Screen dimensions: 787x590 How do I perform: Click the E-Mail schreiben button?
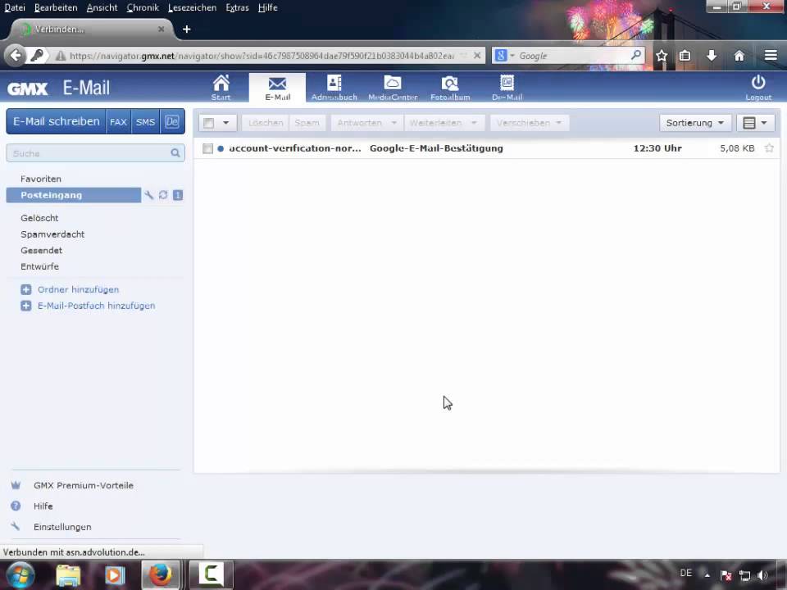(57, 121)
